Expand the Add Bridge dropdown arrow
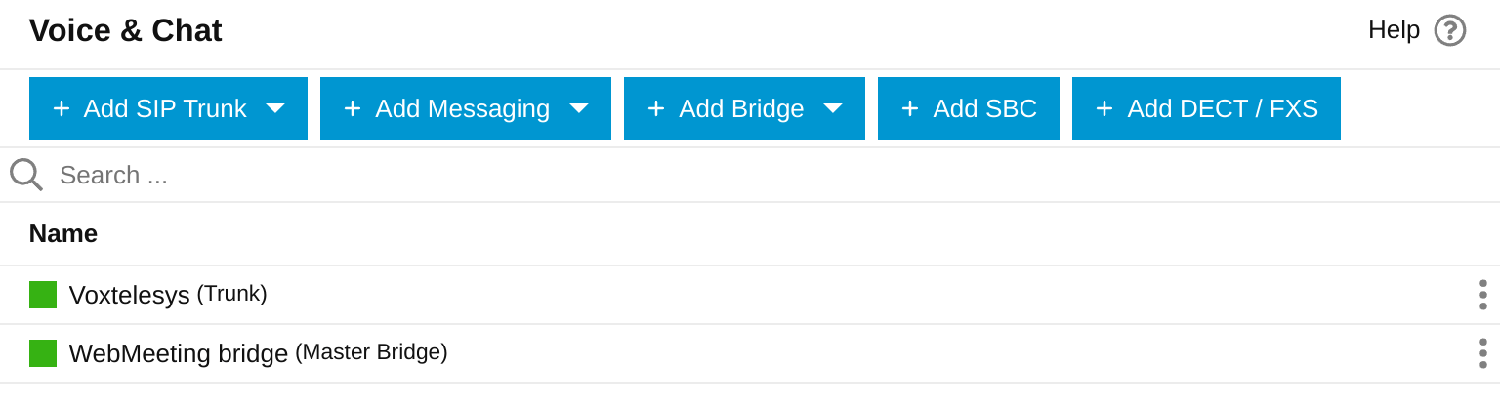The image size is (1500, 407). [833, 108]
